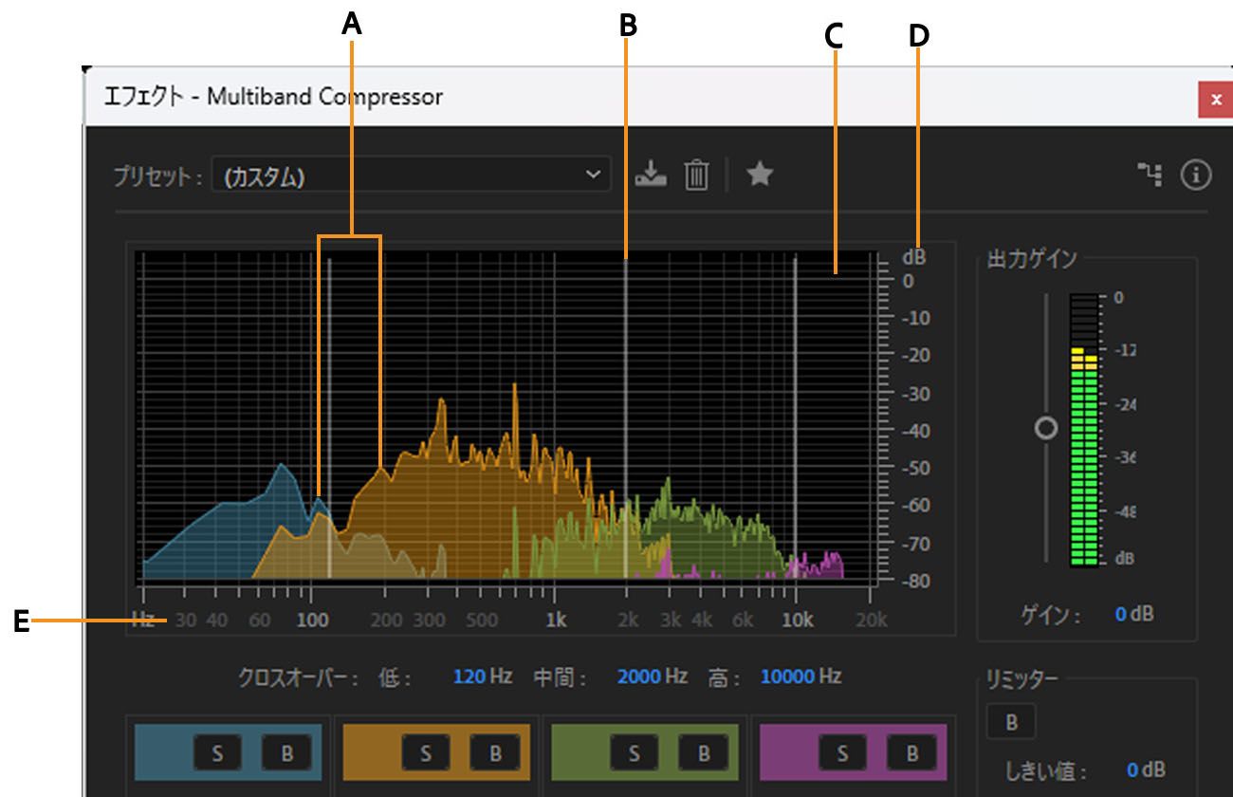Open the channel map routing icon
Screen dimensions: 1233x797
point(1150,175)
